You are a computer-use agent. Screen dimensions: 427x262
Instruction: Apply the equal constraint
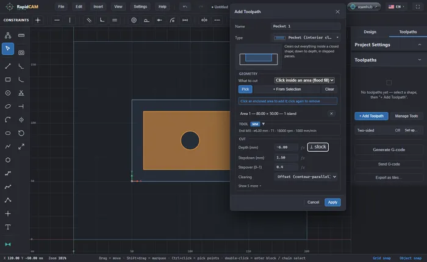pyautogui.click(x=115, y=20)
